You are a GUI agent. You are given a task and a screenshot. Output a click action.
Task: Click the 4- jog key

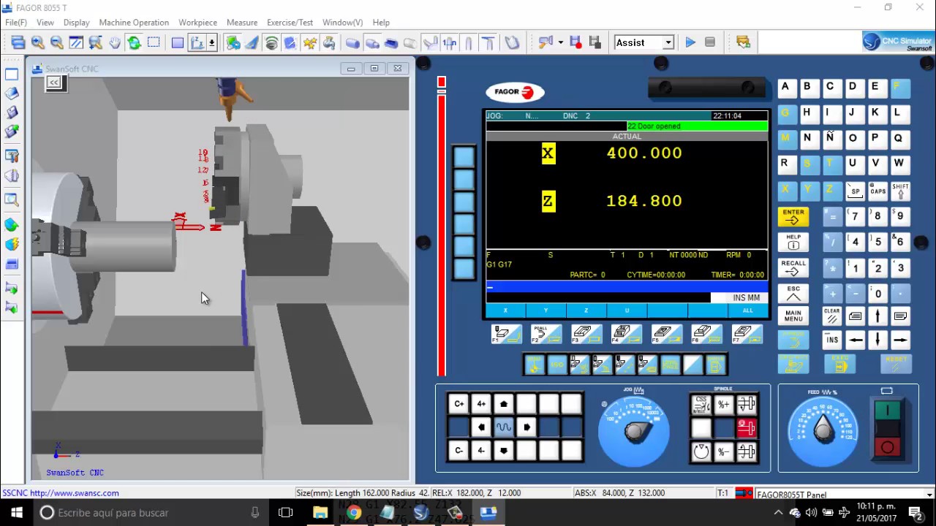coord(481,451)
